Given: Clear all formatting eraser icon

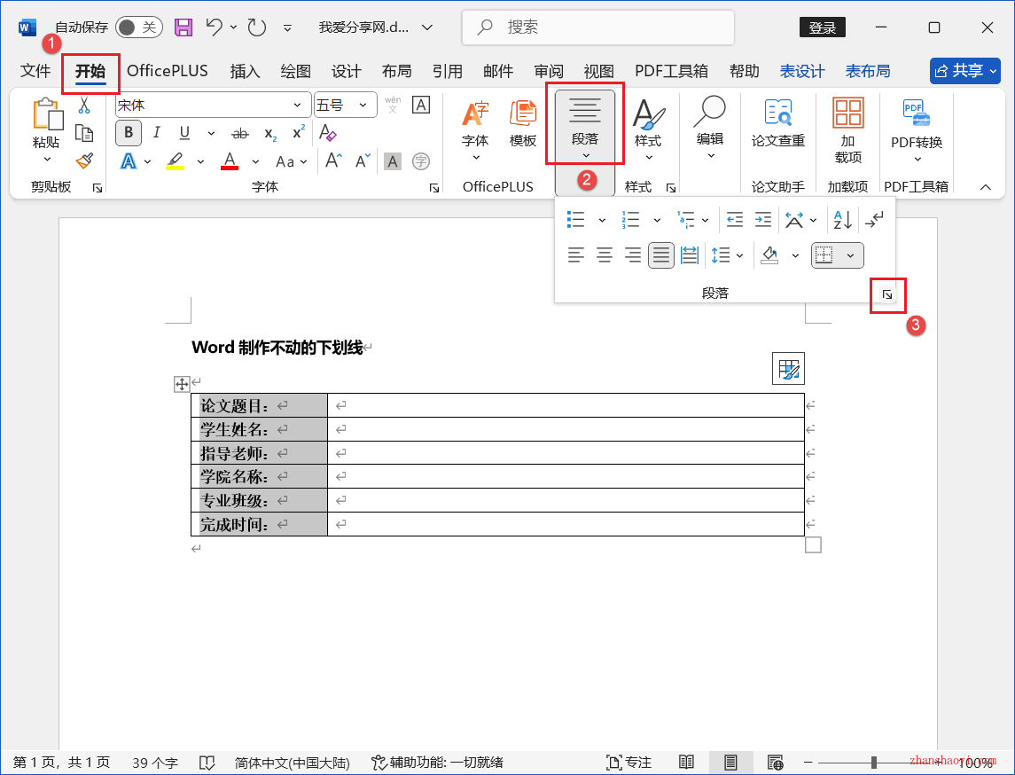Looking at the screenshot, I should [328, 133].
